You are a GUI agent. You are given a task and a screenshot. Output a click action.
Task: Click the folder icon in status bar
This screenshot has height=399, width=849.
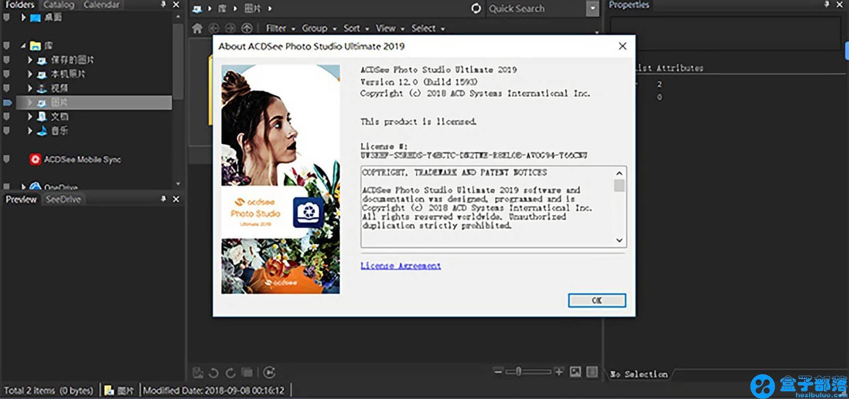pyautogui.click(x=109, y=391)
